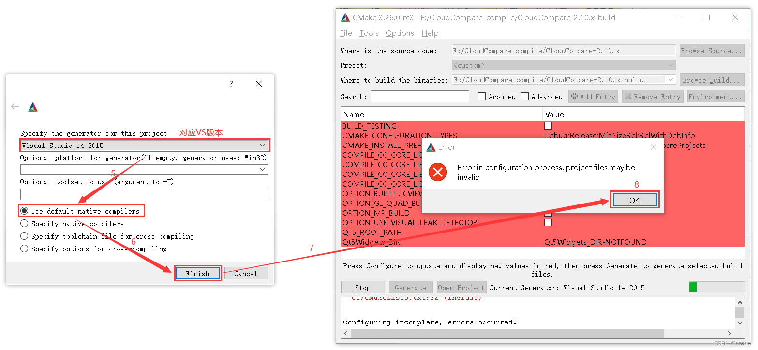
Task: Click the optional toolset input field
Action: (x=144, y=194)
